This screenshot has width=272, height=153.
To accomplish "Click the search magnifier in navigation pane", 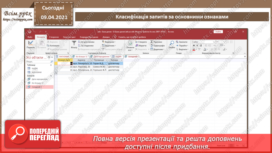I will (x=52, y=61).
